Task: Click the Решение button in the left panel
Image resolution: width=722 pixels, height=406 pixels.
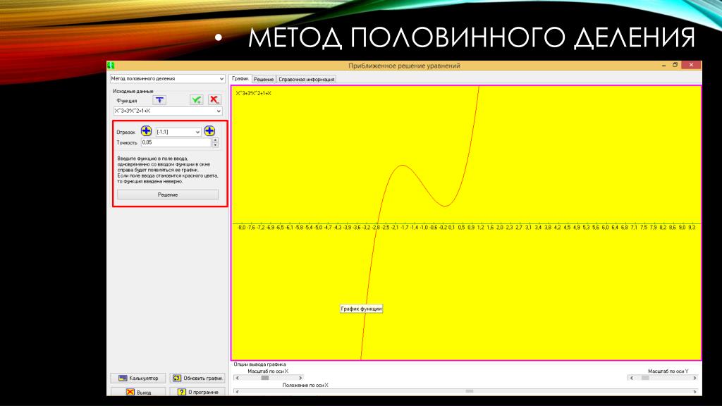Action: (x=168, y=195)
